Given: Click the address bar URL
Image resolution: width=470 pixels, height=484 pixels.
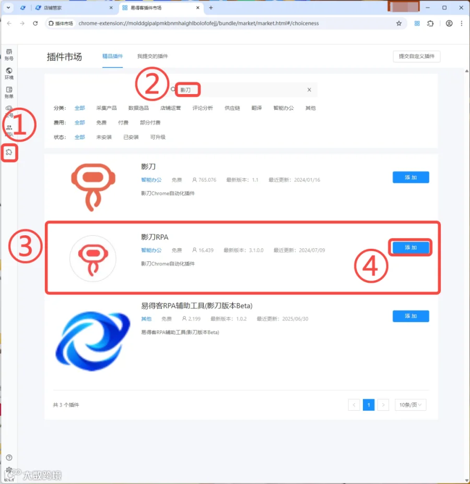Looking at the screenshot, I should 198,23.
